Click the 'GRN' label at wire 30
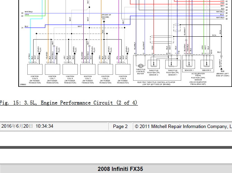Image resolution: width=232 pixels, height=173 pixels. click(x=27, y=15)
